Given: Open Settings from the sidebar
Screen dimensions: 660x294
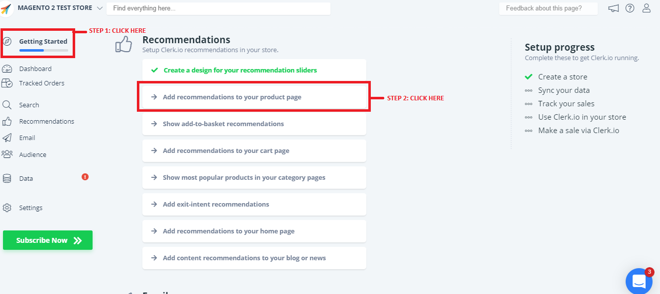Looking at the screenshot, I should (x=30, y=208).
